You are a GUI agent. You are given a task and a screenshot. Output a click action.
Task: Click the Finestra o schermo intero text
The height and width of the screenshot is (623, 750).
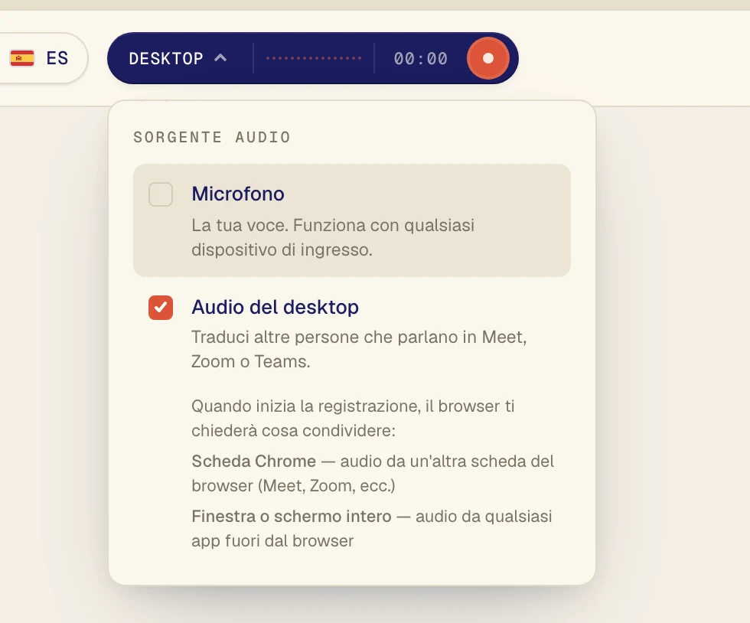tap(372, 529)
